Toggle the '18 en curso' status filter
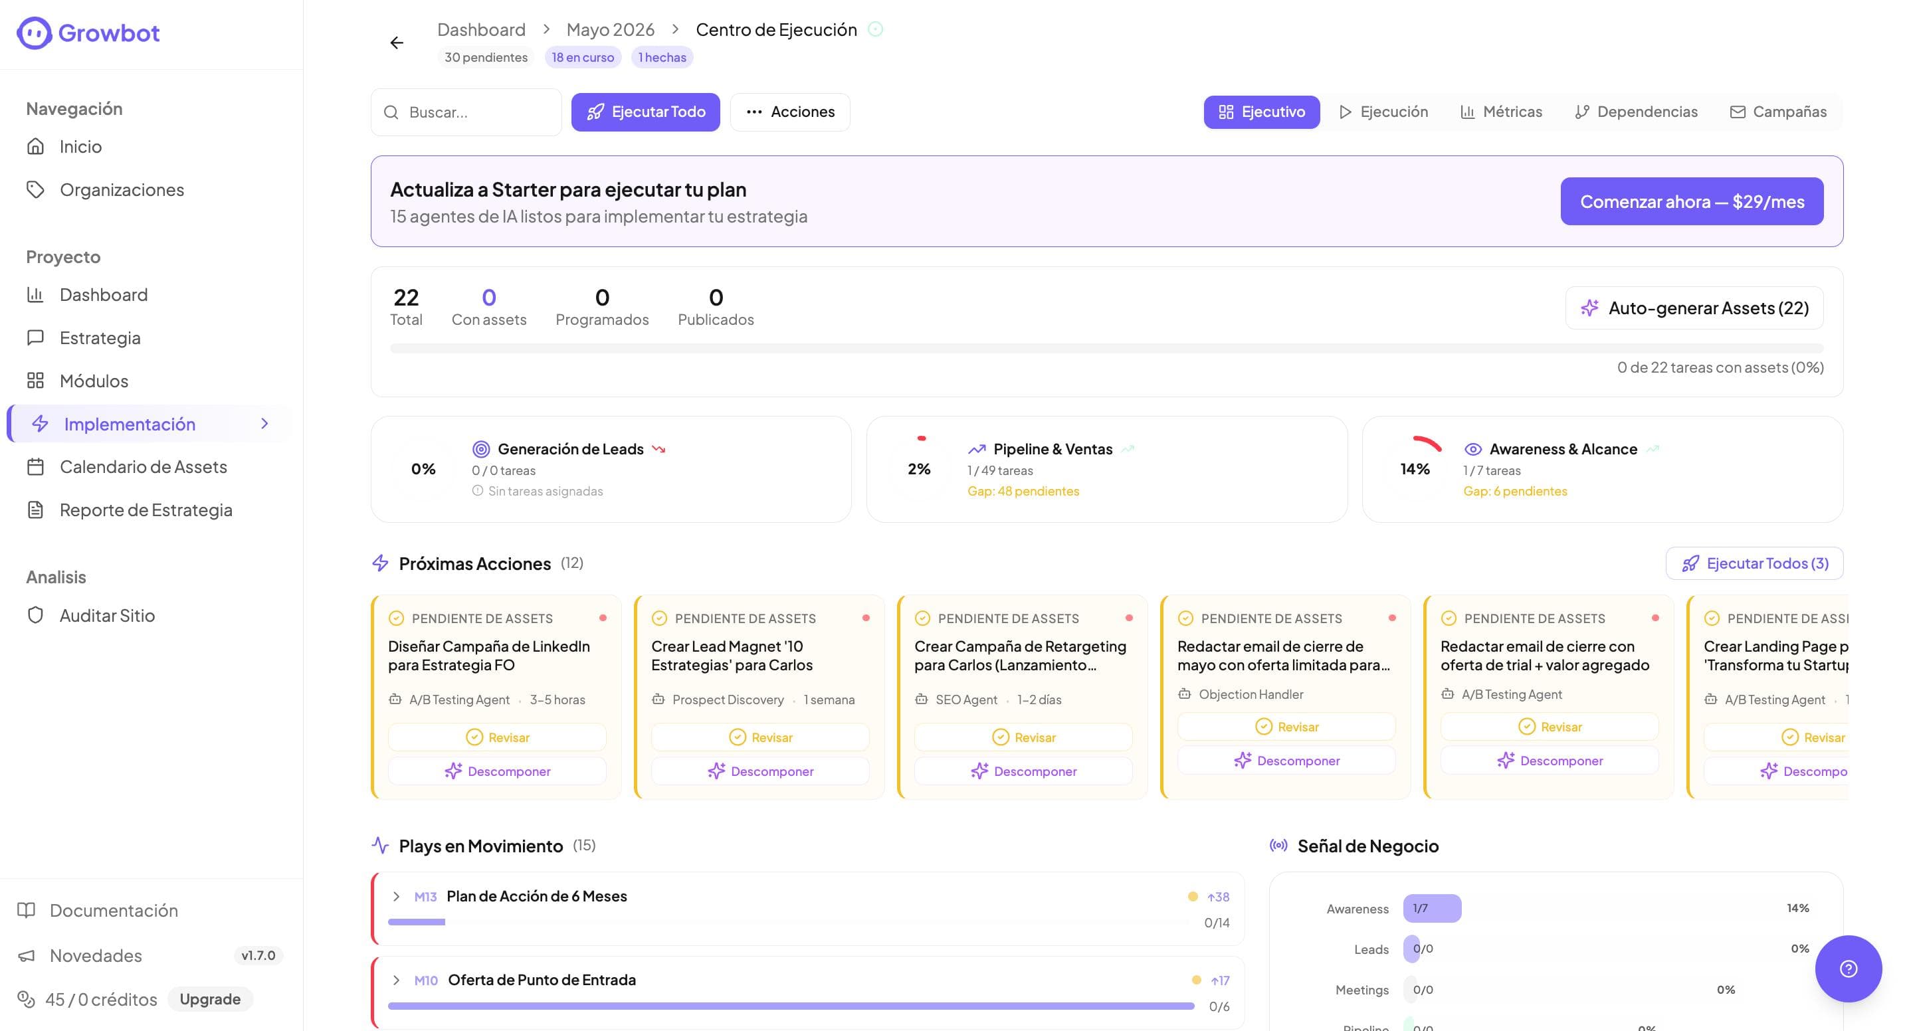 coord(582,57)
